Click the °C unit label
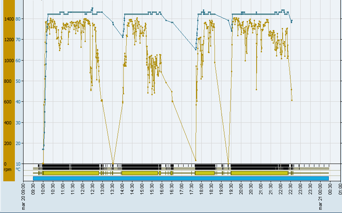342x213 pixels. tap(18, 169)
